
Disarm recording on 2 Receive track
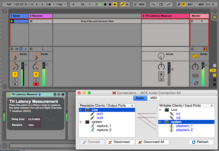click(x=36, y=84)
